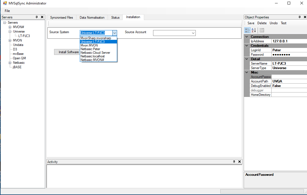Expand the MVON# server node
This screenshot has width=307, height=195.
pyautogui.click(x=10, y=27)
